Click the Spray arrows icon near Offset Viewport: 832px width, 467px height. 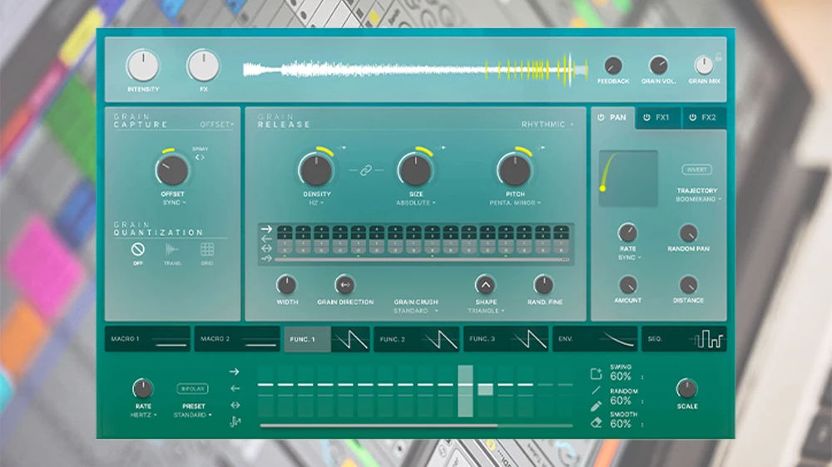click(x=200, y=156)
